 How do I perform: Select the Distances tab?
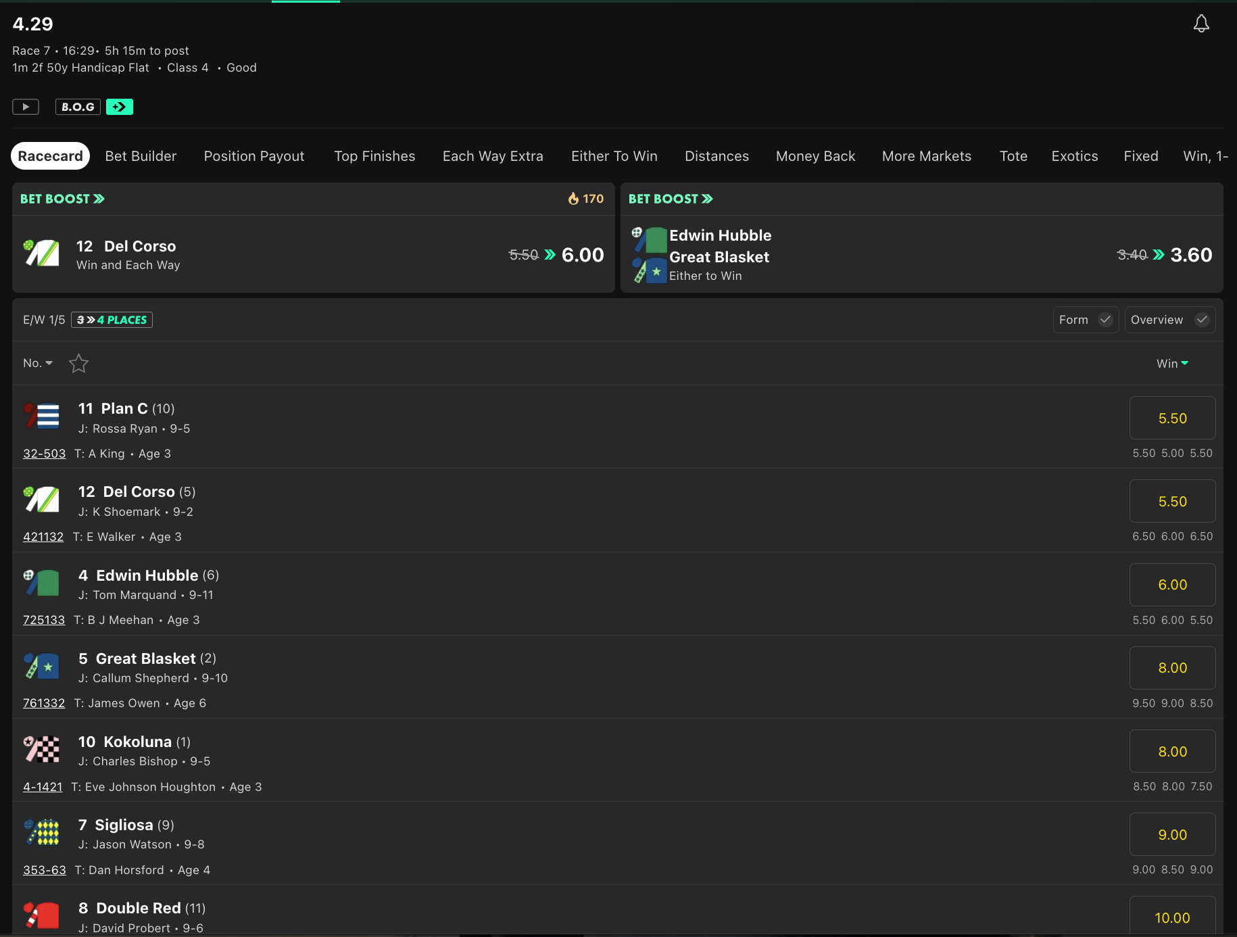pos(717,156)
